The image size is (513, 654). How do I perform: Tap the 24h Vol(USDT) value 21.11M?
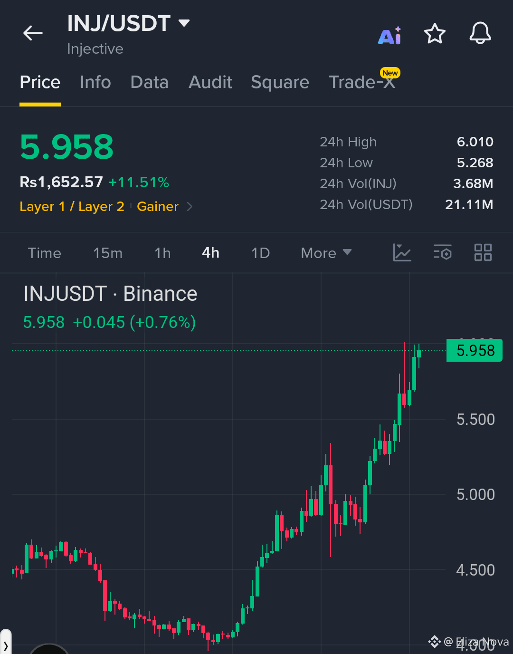tap(469, 204)
